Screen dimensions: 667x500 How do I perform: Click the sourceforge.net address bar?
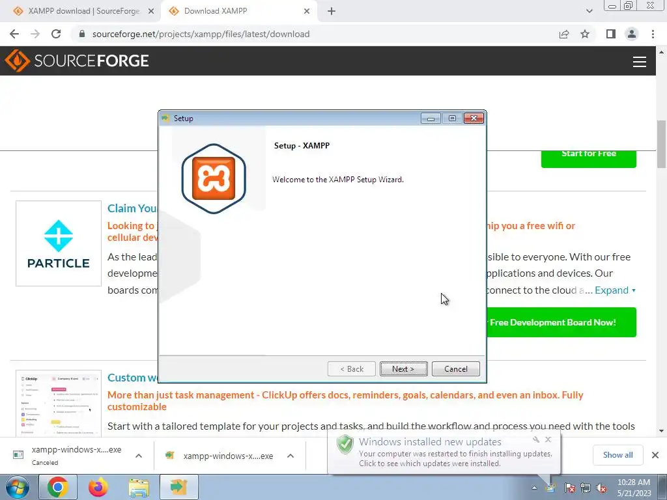click(x=201, y=34)
